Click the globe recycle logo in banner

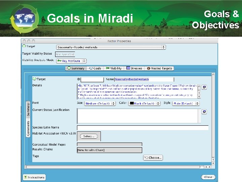[25, 19]
